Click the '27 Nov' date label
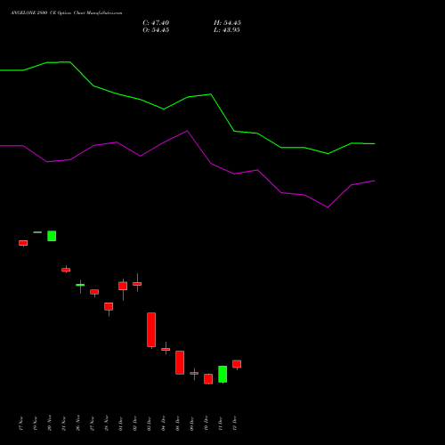445x445 pixels. tap(92, 424)
